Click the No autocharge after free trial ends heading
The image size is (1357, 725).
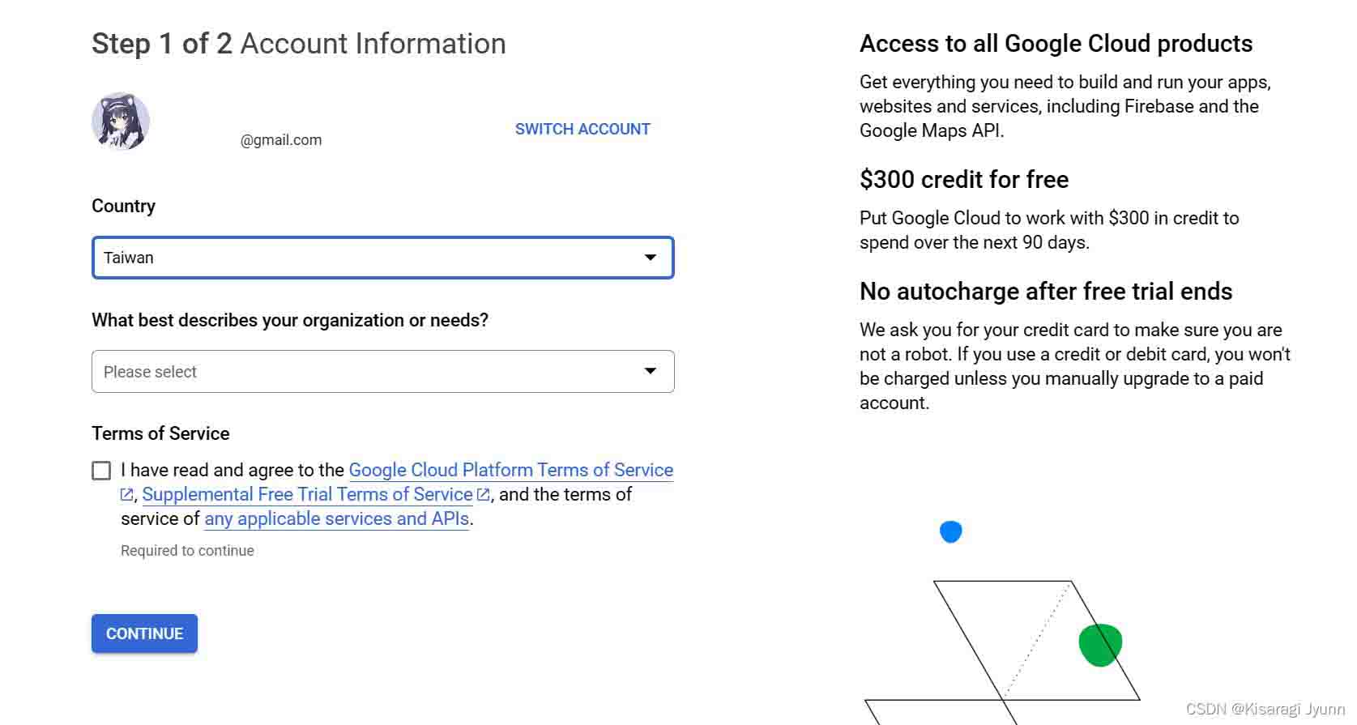[x=1046, y=292]
